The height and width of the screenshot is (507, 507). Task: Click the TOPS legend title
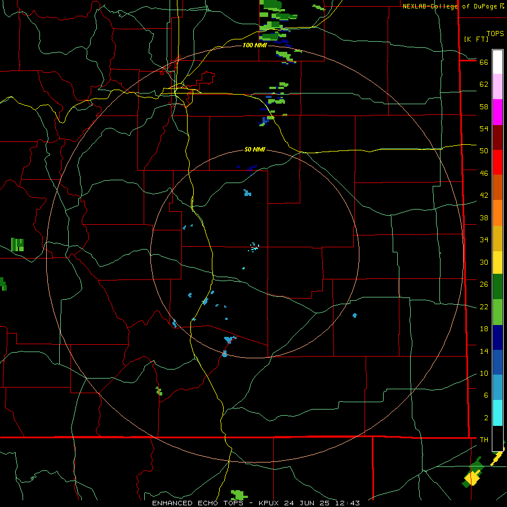tap(495, 34)
